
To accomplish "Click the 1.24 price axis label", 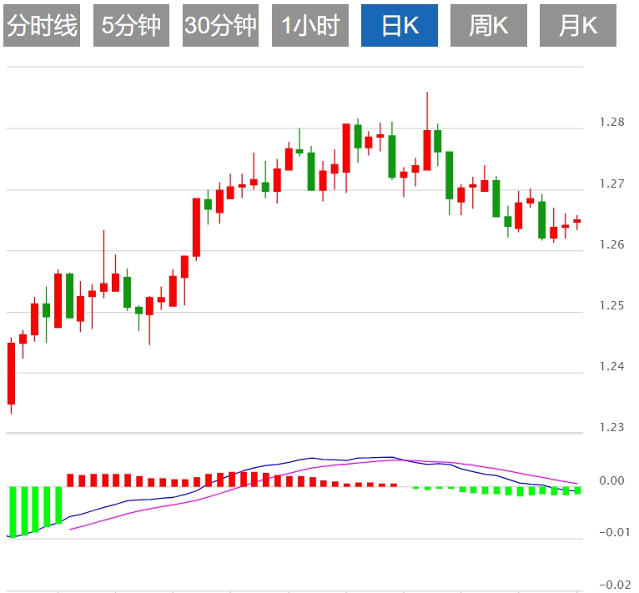I will pyautogui.click(x=611, y=366).
